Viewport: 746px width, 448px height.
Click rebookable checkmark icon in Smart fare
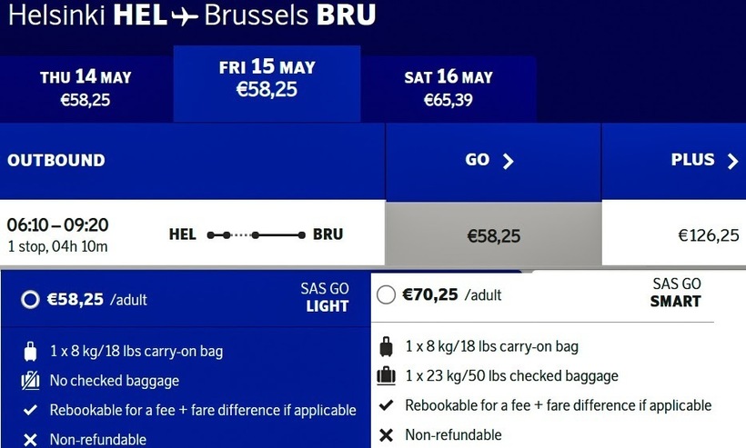(x=386, y=405)
